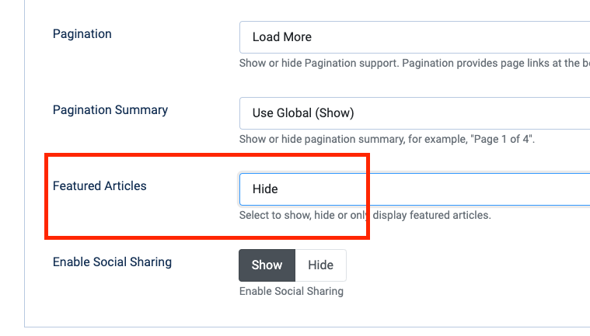Click the Pagination Summary field label

coord(110,110)
